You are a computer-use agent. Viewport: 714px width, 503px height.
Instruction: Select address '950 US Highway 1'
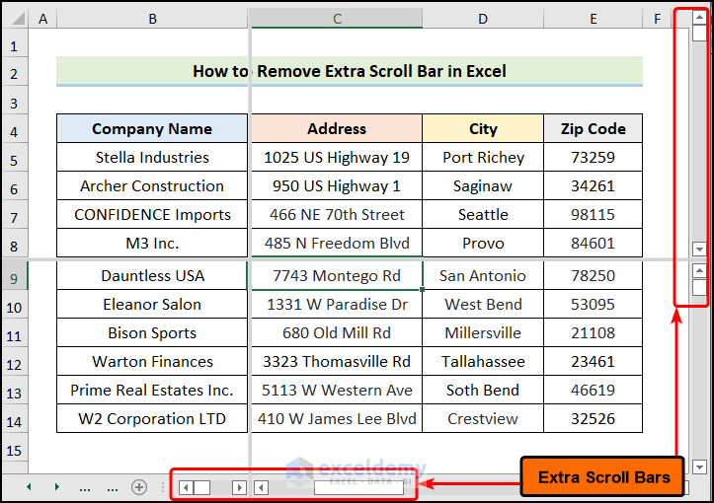tap(337, 186)
